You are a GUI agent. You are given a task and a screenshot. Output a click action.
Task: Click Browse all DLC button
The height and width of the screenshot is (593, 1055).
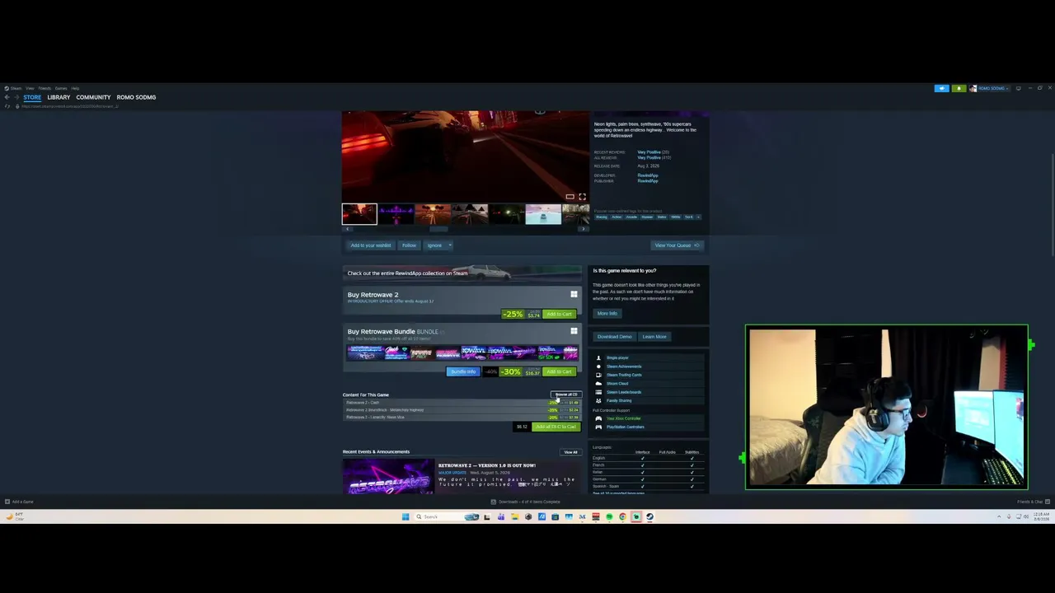point(566,395)
